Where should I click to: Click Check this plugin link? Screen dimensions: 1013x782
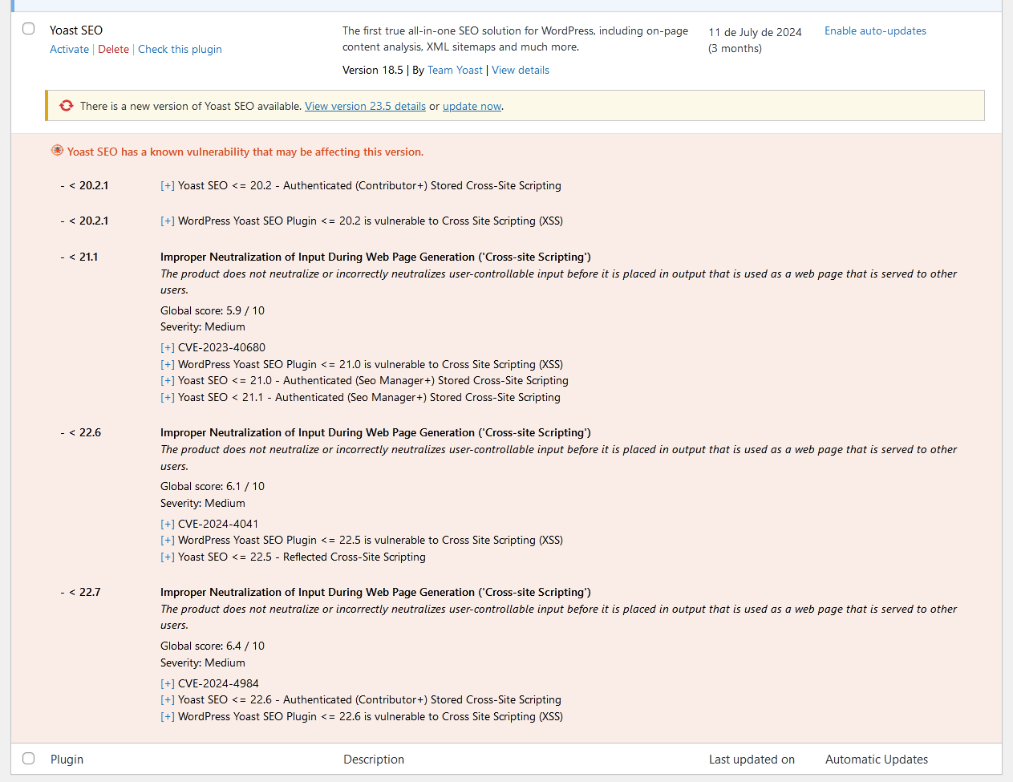point(180,49)
